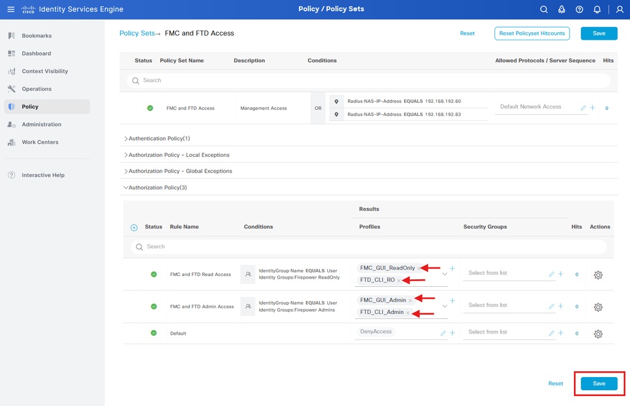Save the policy set changes

[597, 383]
